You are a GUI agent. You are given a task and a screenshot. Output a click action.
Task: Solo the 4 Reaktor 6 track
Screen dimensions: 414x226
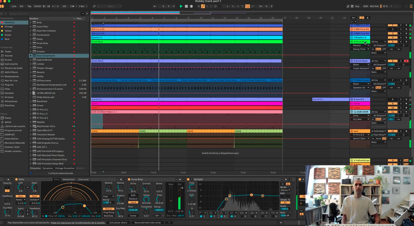click(x=401, y=38)
